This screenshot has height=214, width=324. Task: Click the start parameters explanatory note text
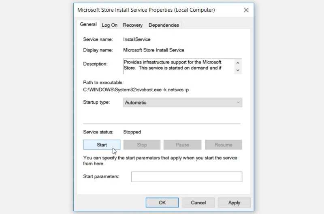point(160,160)
